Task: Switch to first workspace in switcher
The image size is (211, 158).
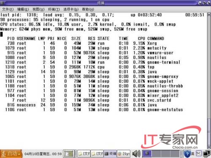Action: pyautogui.click(x=147, y=154)
